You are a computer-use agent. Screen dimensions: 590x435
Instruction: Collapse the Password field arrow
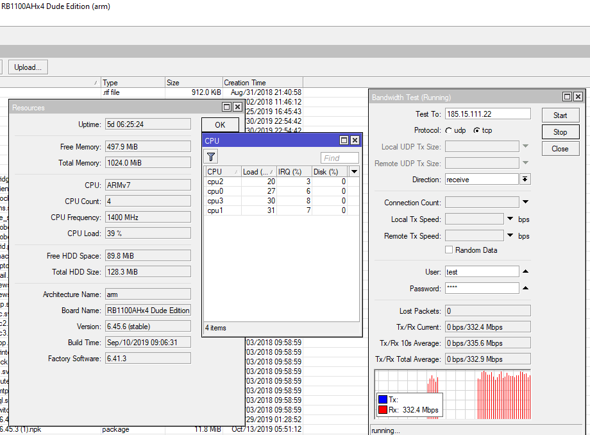click(x=526, y=288)
